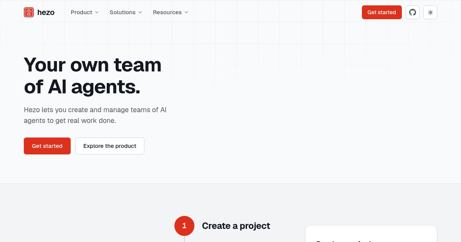Select the red step 1 circle marker
This screenshot has height=242, width=461.
(184, 226)
